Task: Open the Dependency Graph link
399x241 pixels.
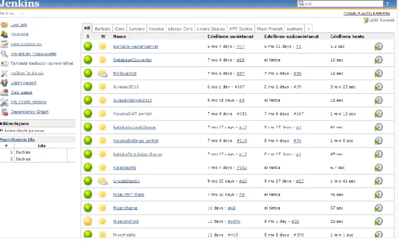Action: [x=30, y=111]
